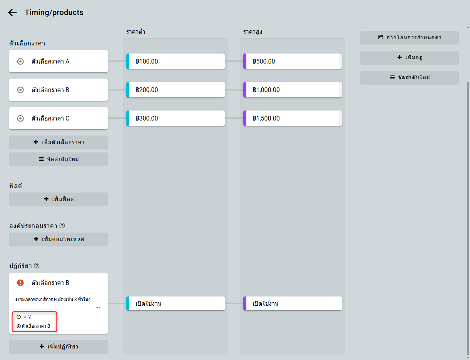Open help icon next to องค์ประกอบราคา

62,226
